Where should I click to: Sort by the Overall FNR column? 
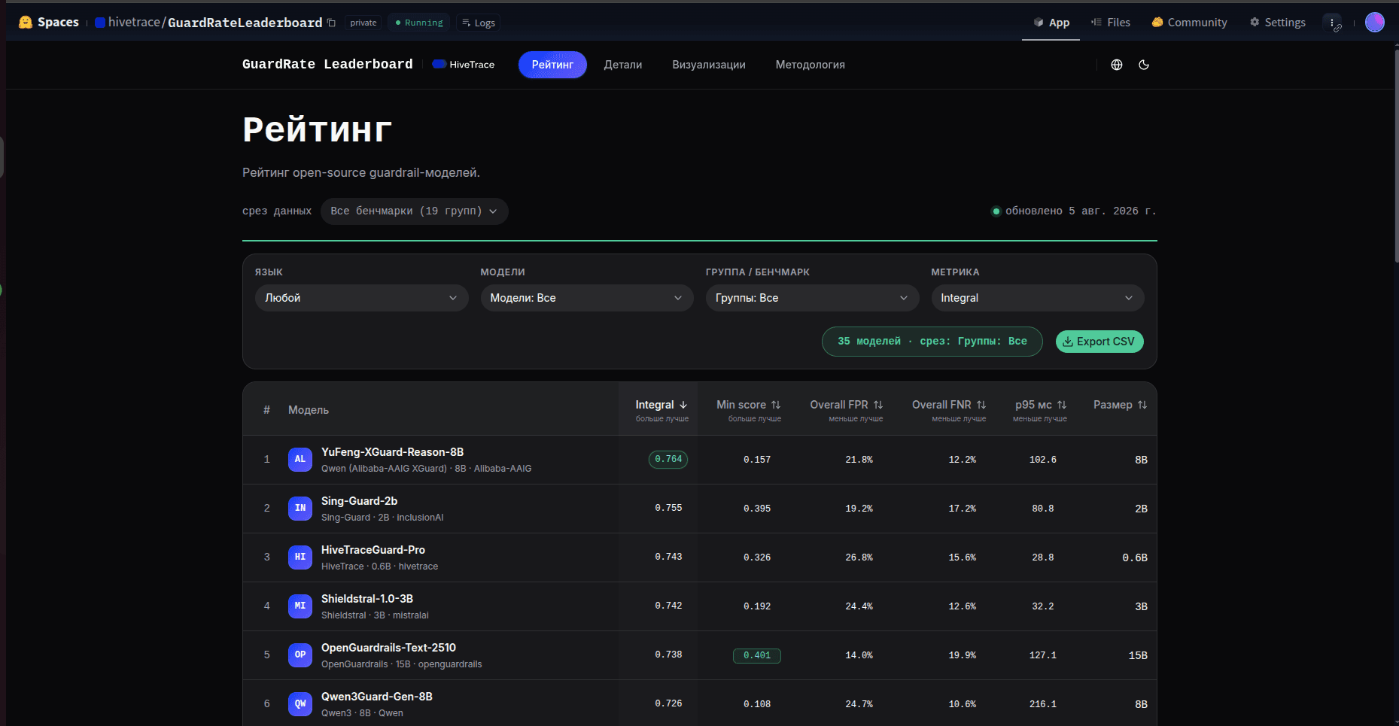[x=949, y=405]
